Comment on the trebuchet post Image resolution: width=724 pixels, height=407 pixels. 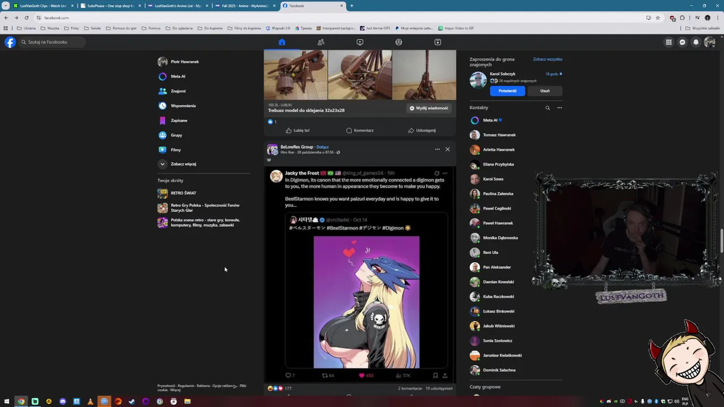[x=359, y=131]
